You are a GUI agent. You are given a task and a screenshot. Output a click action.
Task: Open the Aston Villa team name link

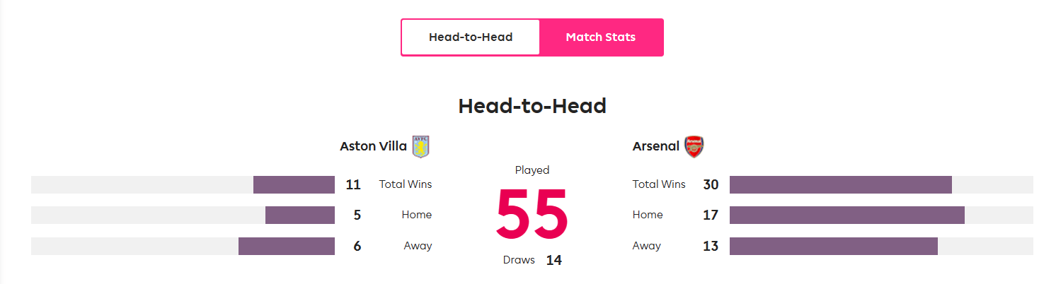click(x=374, y=146)
